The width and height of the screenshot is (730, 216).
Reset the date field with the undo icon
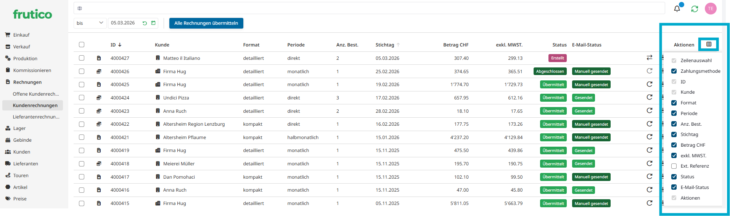click(x=145, y=23)
